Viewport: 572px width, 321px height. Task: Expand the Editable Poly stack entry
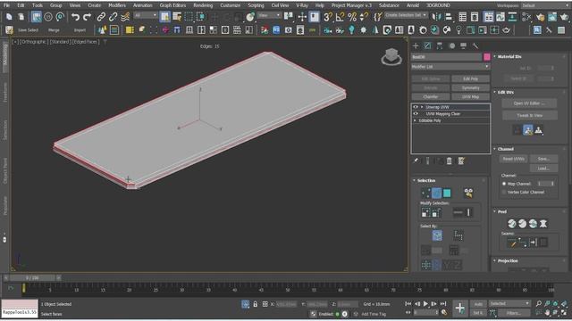415,120
